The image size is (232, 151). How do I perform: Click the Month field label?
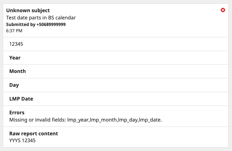point(18,71)
